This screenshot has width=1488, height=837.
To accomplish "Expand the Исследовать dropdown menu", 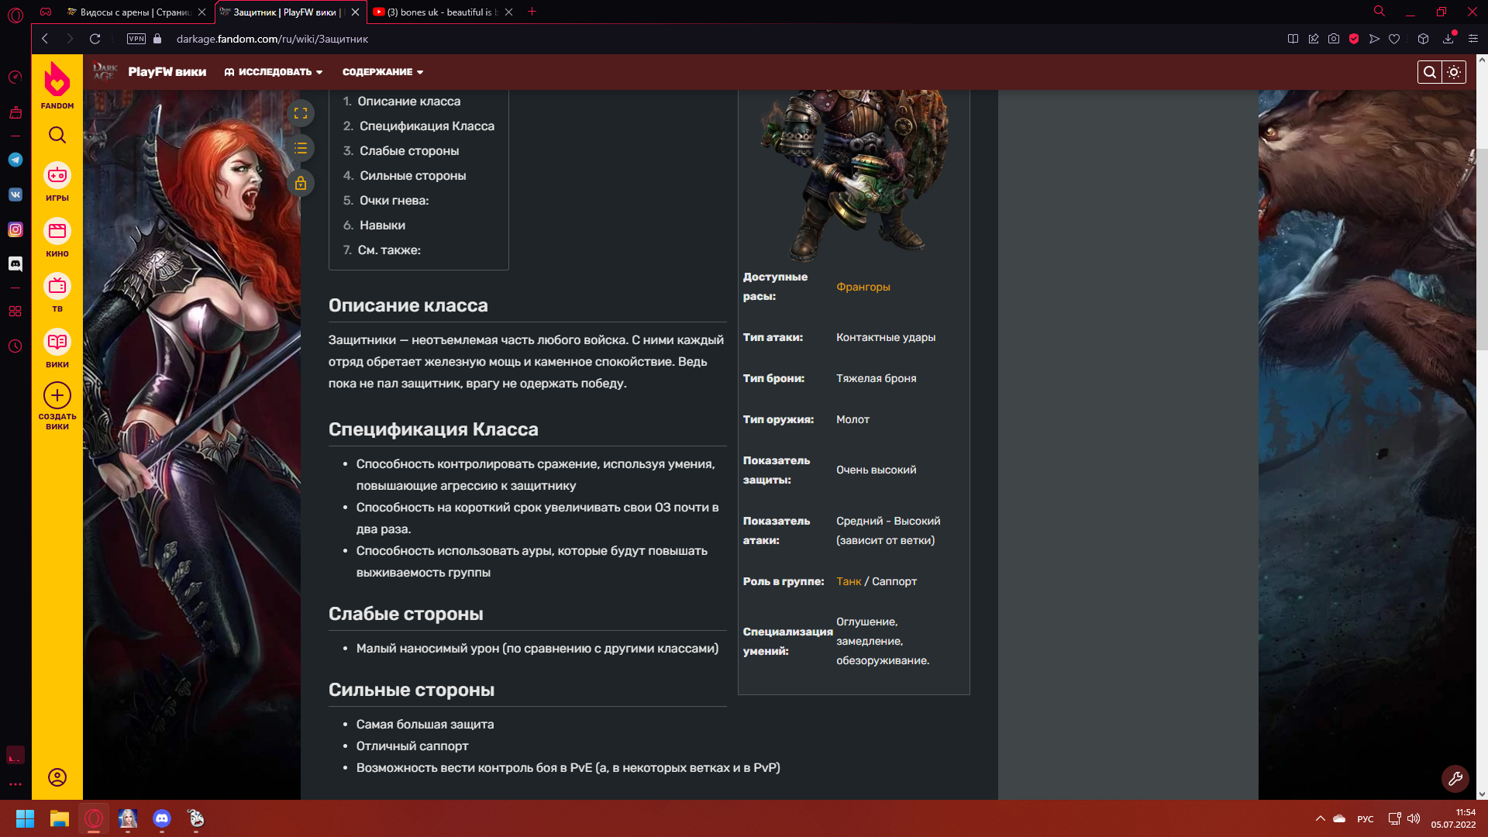I will tap(274, 72).
